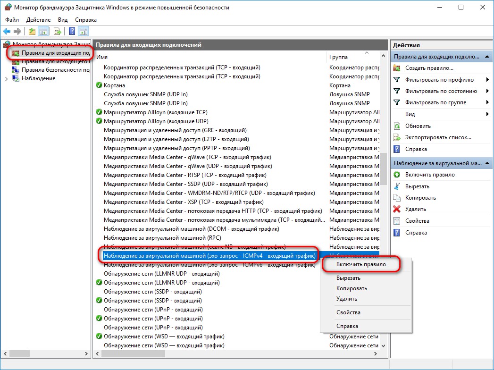The width and height of the screenshot is (494, 370).
Task: Select rule Медиаприставки Media Center - RTSP (TCP)
Action: (x=185, y=175)
